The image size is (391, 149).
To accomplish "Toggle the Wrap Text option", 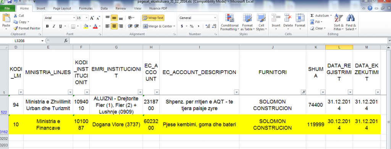I will click(x=153, y=18).
